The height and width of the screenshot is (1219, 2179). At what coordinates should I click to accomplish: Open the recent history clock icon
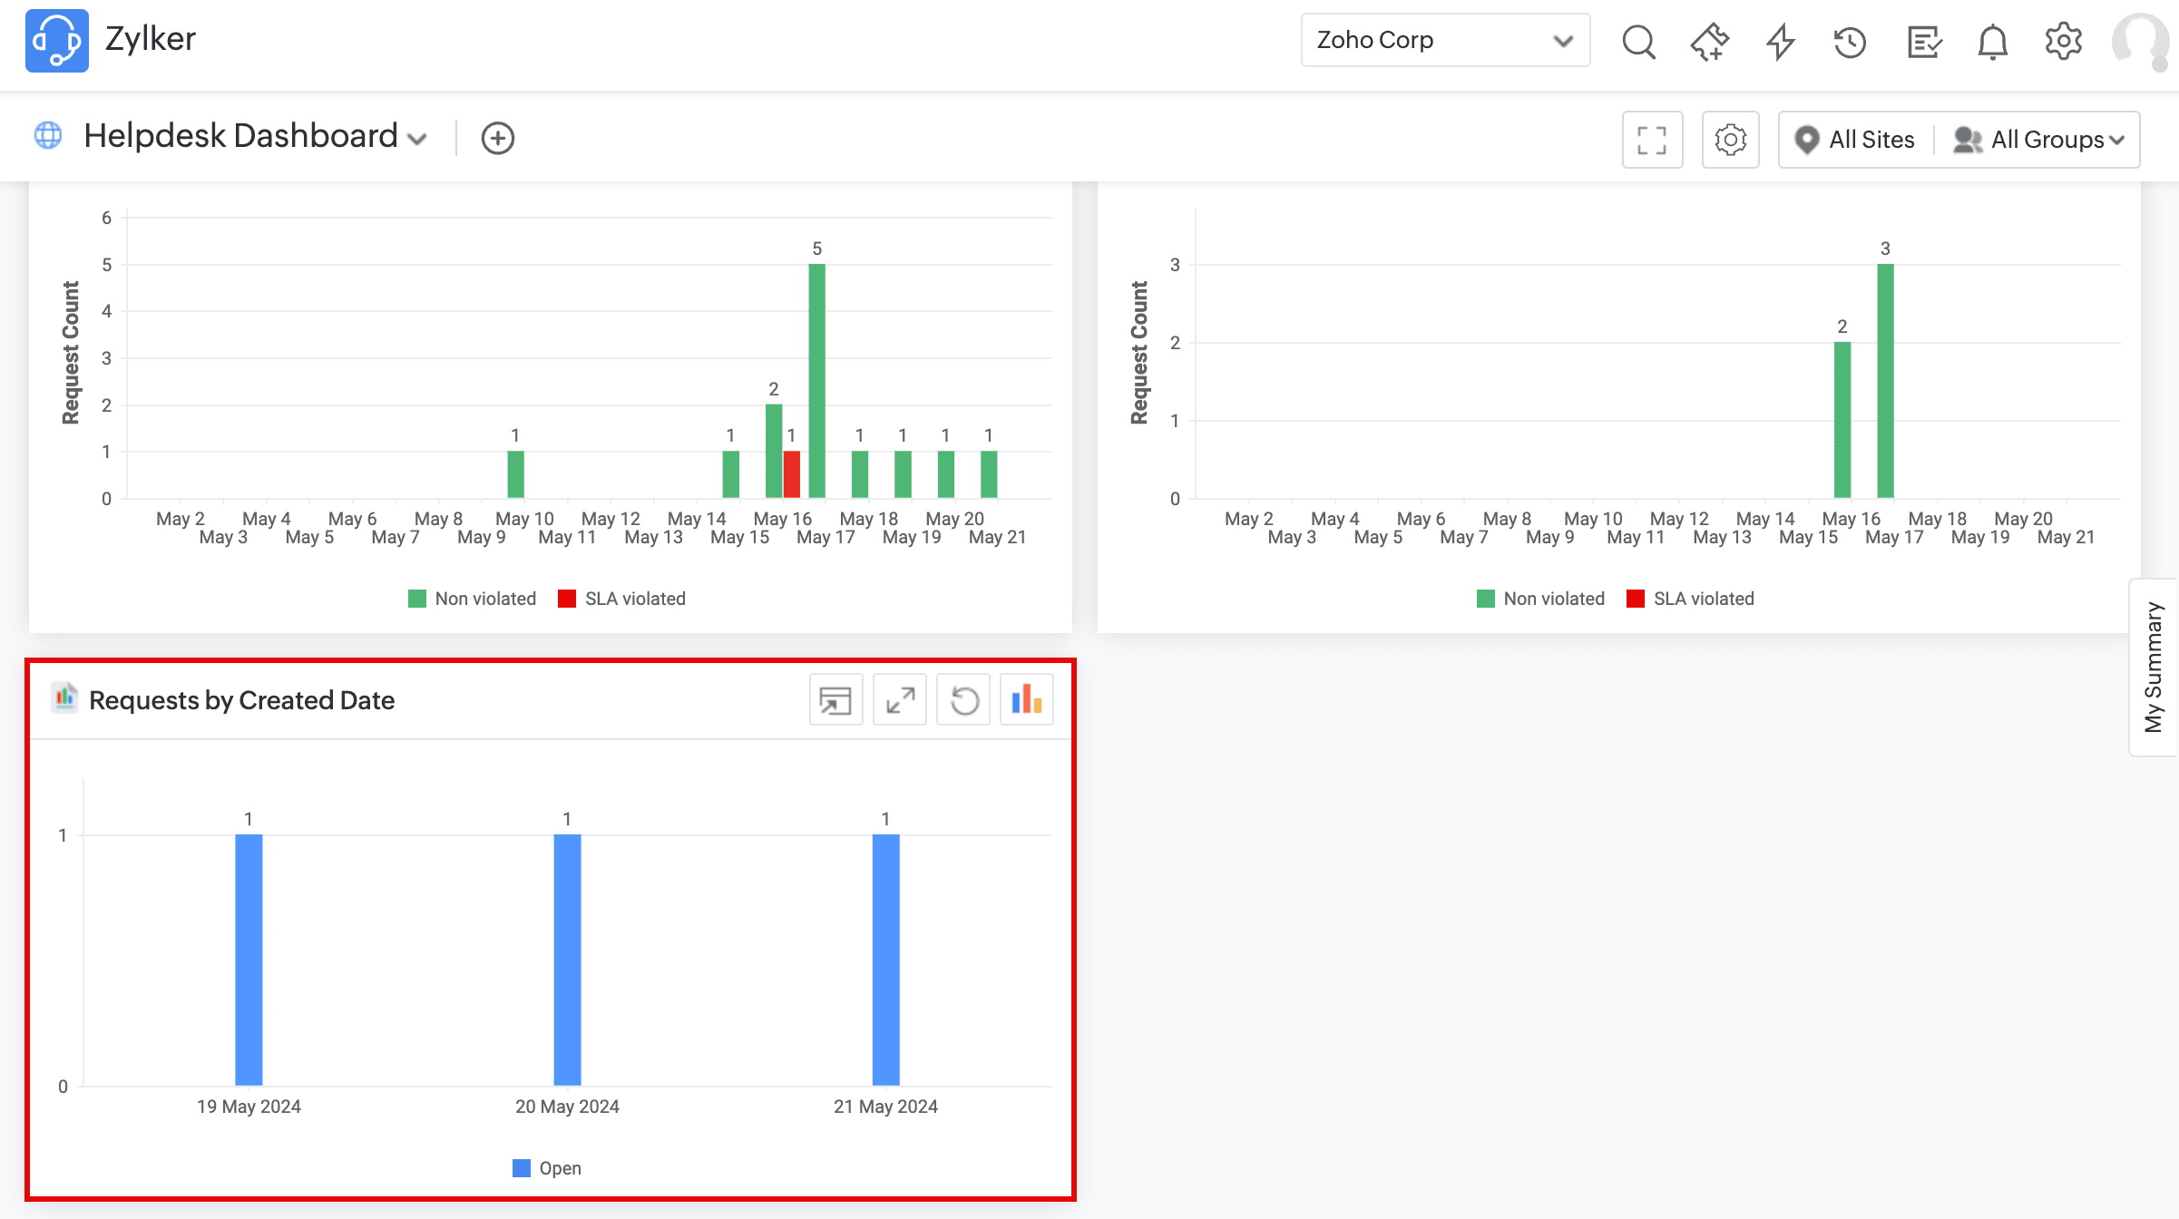tap(1850, 42)
